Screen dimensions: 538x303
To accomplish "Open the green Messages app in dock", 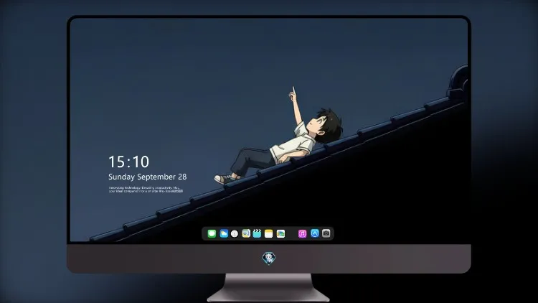I will click(x=212, y=233).
